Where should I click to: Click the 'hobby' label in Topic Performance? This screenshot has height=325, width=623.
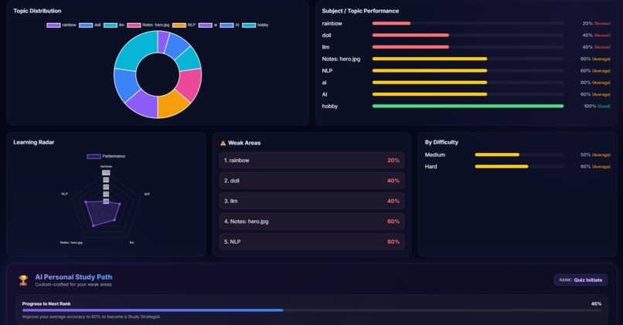coord(330,106)
